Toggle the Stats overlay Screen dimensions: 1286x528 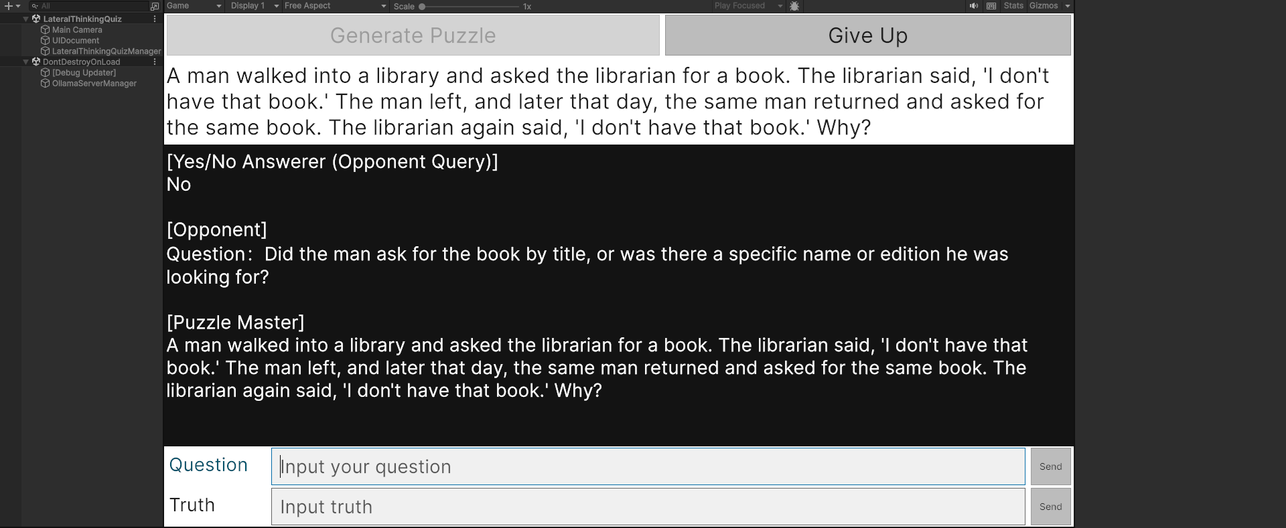coord(1013,6)
